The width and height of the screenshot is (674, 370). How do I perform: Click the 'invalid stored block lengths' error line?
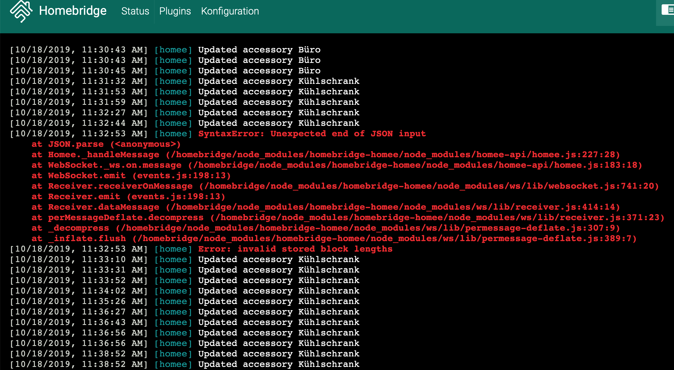[295, 249]
